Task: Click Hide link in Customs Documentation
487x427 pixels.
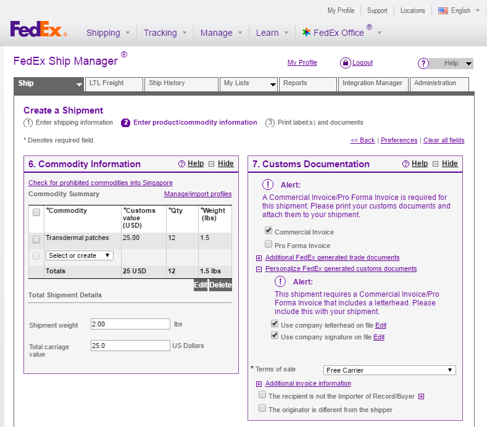Action: click(x=450, y=164)
